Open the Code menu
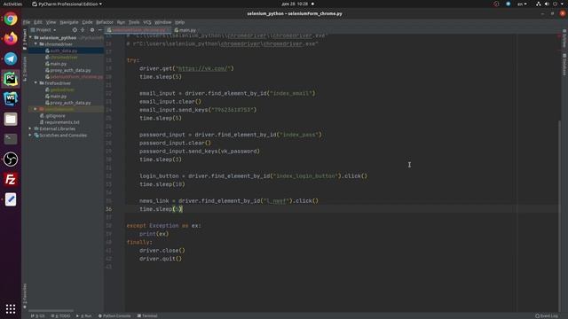 (x=87, y=22)
